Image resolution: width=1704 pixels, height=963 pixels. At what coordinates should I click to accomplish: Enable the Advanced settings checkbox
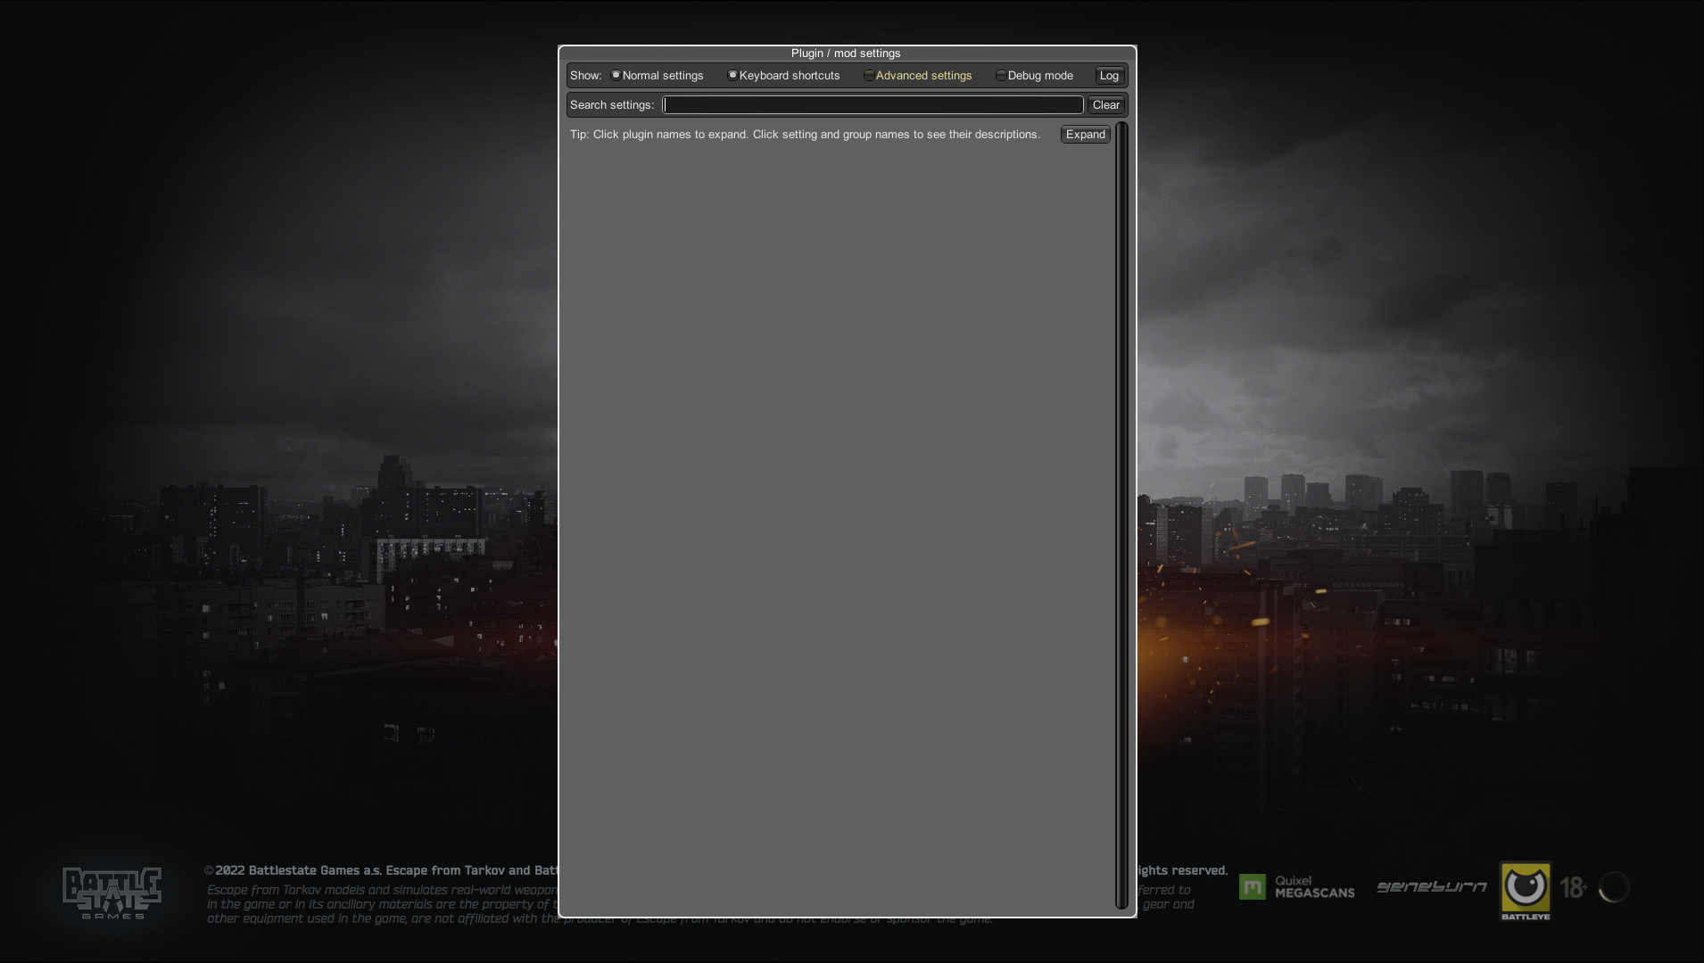click(869, 76)
